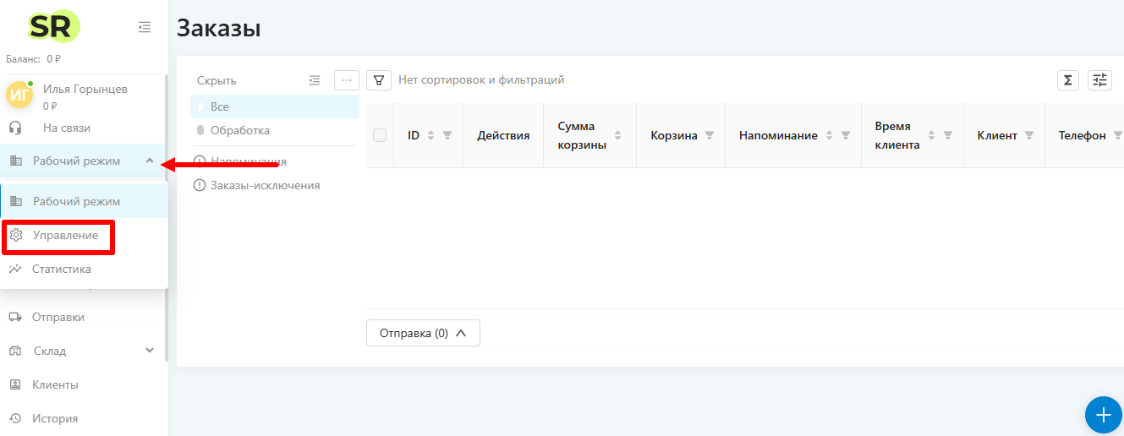Click the filter icon in Корзина column
Image resolution: width=1124 pixels, height=436 pixels.
tap(710, 135)
